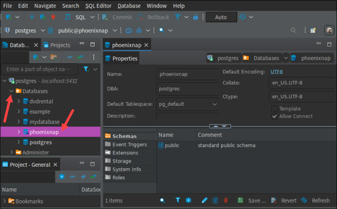Click link with editor arrows in navigator toolbar

80,57
